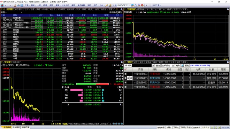This screenshot has width=230, height=129.
Task: Click the magnifier icon after the symbol box
Action: point(136,5)
